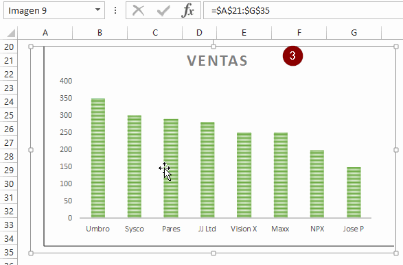Click the formula bar text =$A$21:$G$35
The height and width of the screenshot is (265, 403).
[240, 10]
